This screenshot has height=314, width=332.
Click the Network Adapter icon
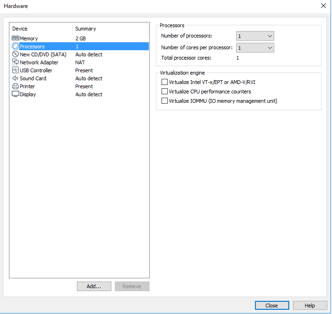coord(15,62)
